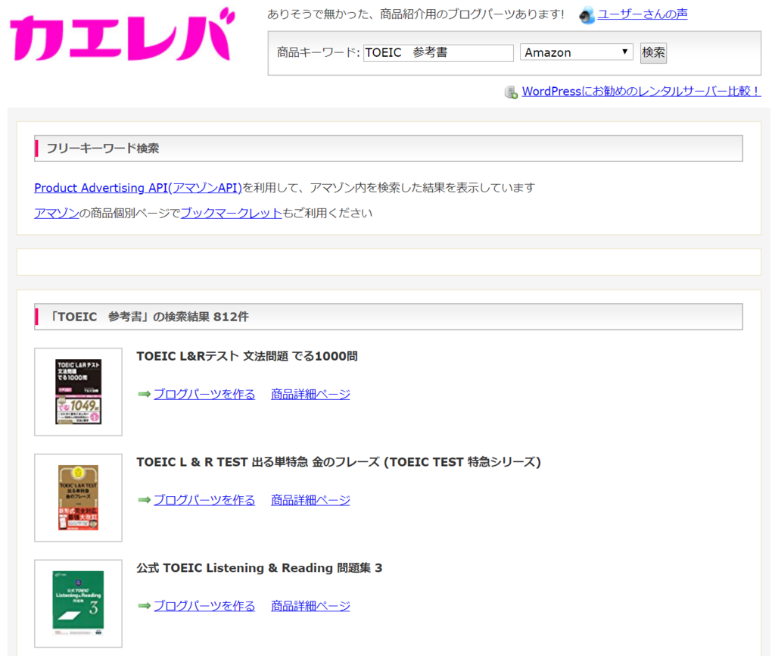Open the ユーザーさんの声 link
This screenshot has height=656, width=775.
[x=642, y=14]
